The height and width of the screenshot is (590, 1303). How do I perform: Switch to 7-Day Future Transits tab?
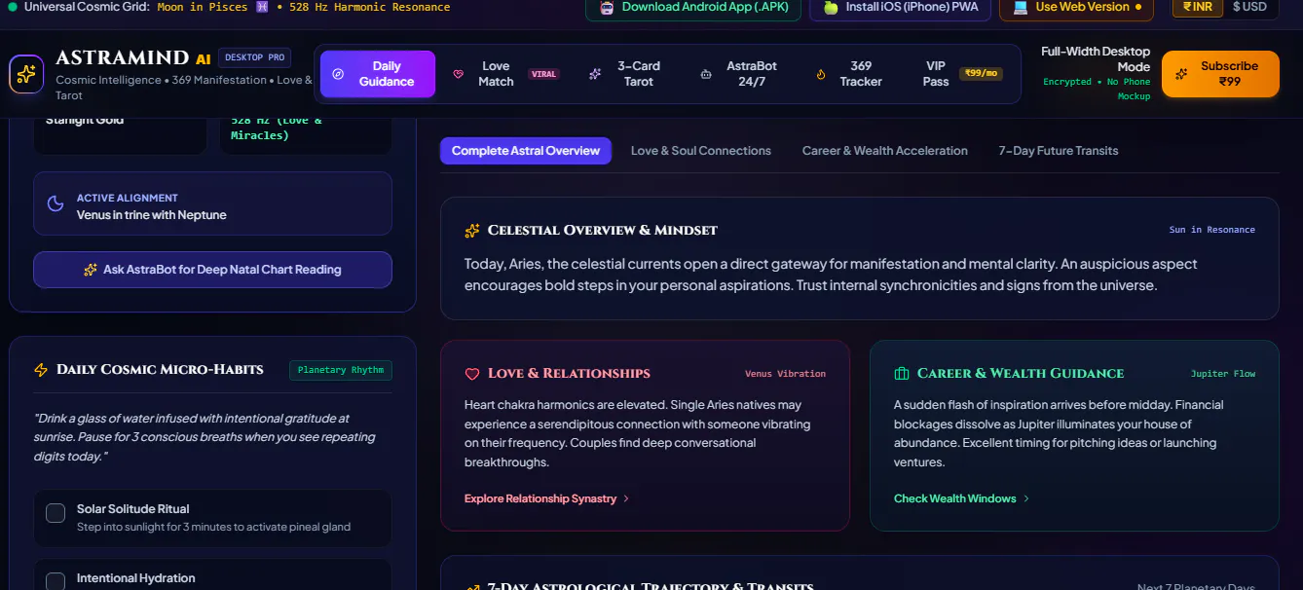(1059, 151)
